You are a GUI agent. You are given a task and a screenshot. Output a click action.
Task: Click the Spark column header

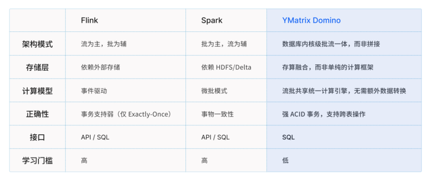[212, 20]
